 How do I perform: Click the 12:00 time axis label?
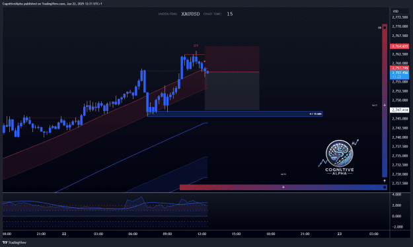point(202,234)
